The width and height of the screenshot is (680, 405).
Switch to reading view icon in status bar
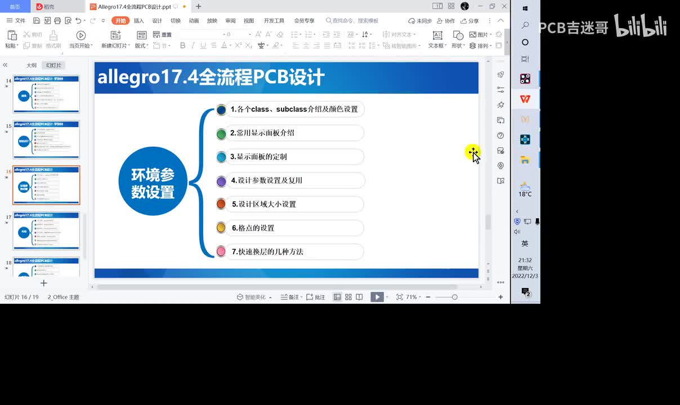pos(359,297)
